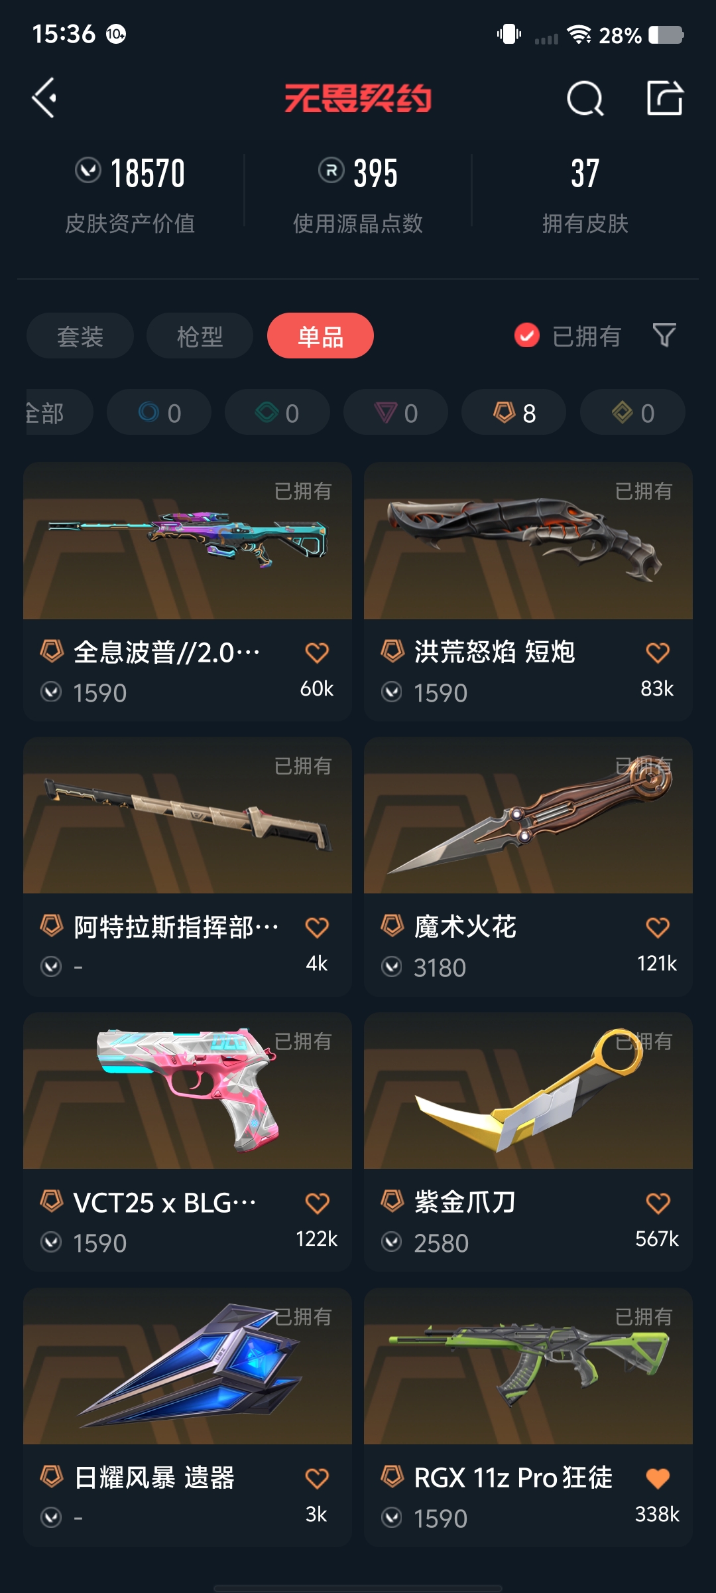Switch to the 枪型 tab
This screenshot has width=716, height=1593.
click(x=200, y=336)
